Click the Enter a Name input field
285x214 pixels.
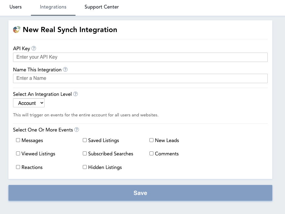[140, 79]
